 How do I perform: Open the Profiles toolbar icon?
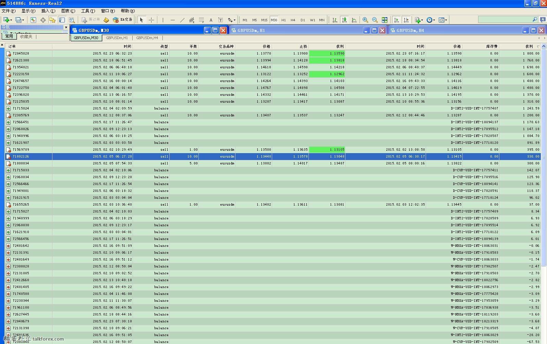click(18, 20)
